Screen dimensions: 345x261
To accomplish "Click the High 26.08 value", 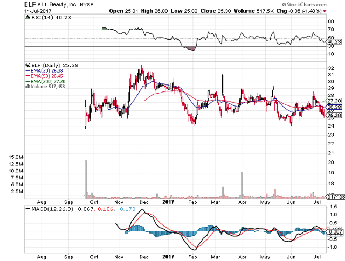I will point(154,11).
